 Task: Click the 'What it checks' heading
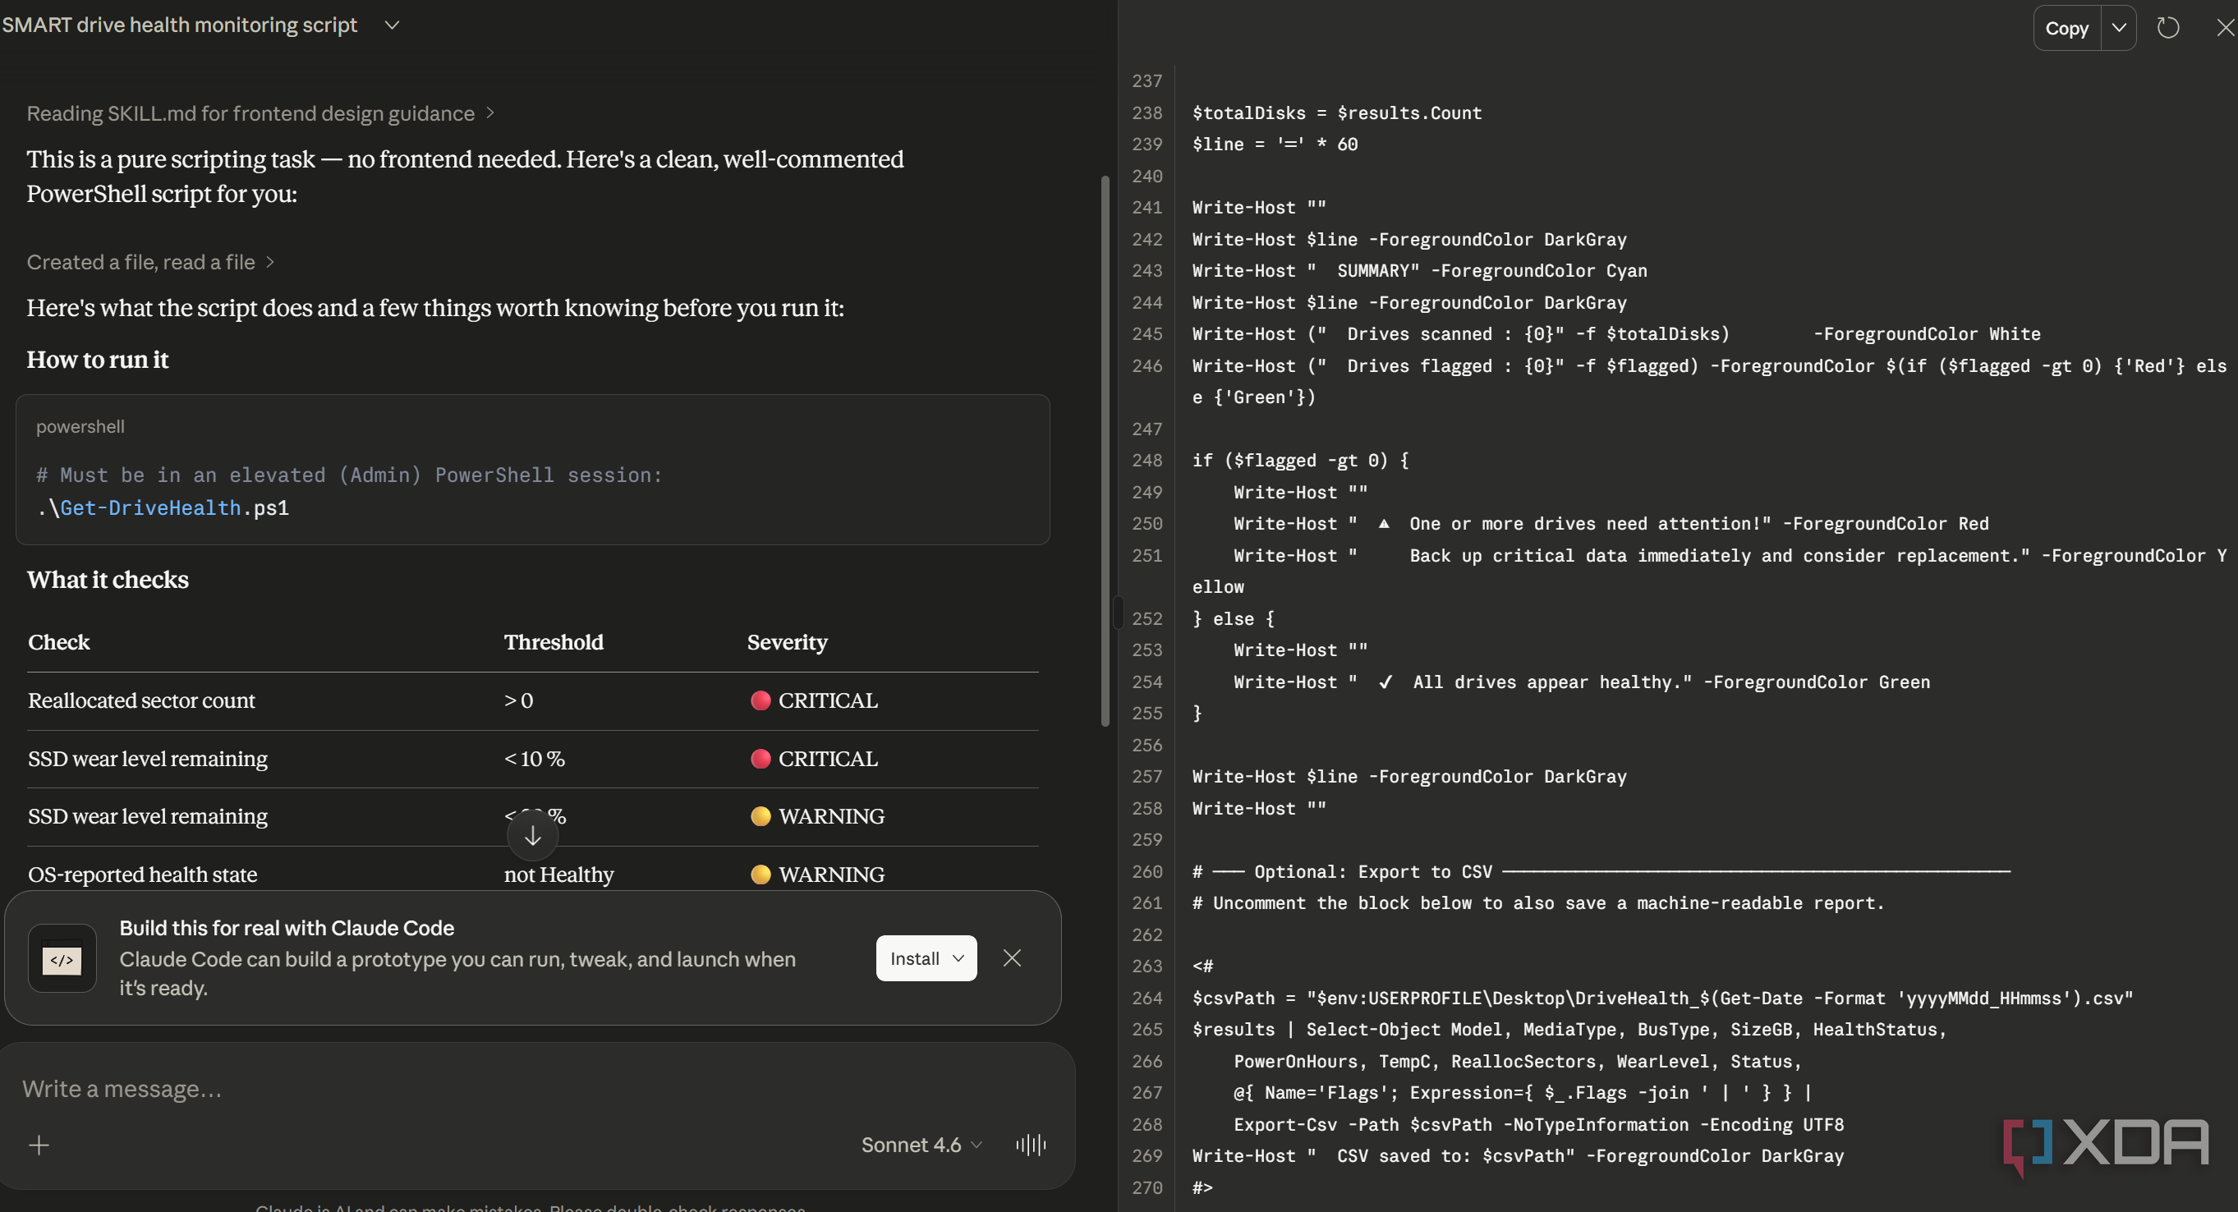(108, 581)
